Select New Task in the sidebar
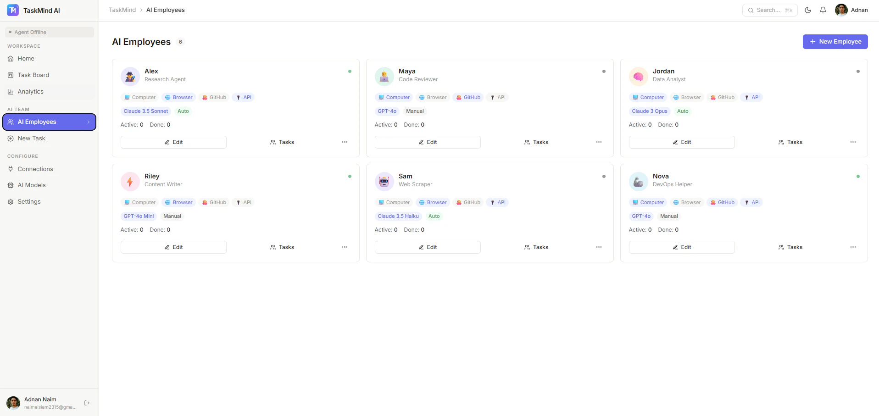Image resolution: width=879 pixels, height=416 pixels. point(50,139)
